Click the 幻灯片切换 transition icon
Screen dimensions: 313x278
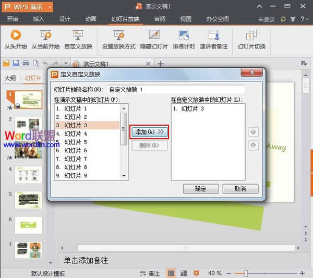click(x=251, y=35)
